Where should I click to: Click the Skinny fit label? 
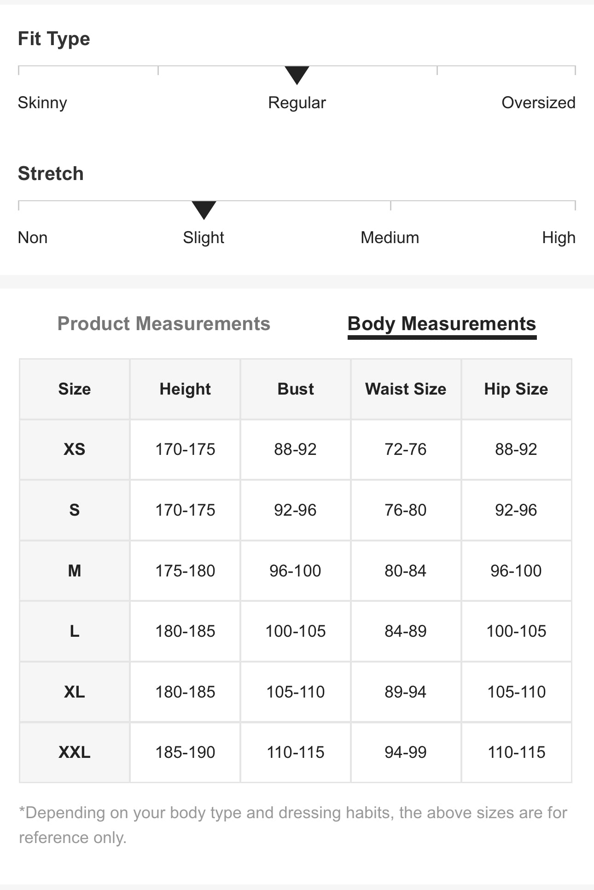(42, 103)
